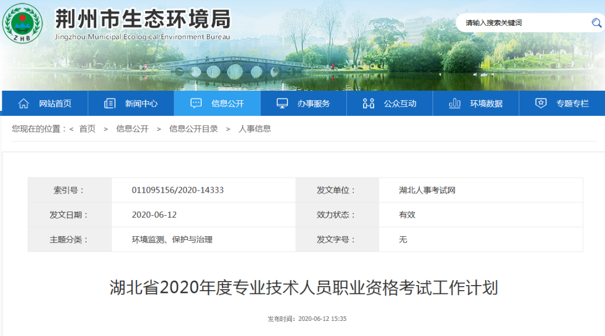The width and height of the screenshot is (605, 336).
Task: Click the 荆州市生态环境局 site title
Action: coord(143,20)
